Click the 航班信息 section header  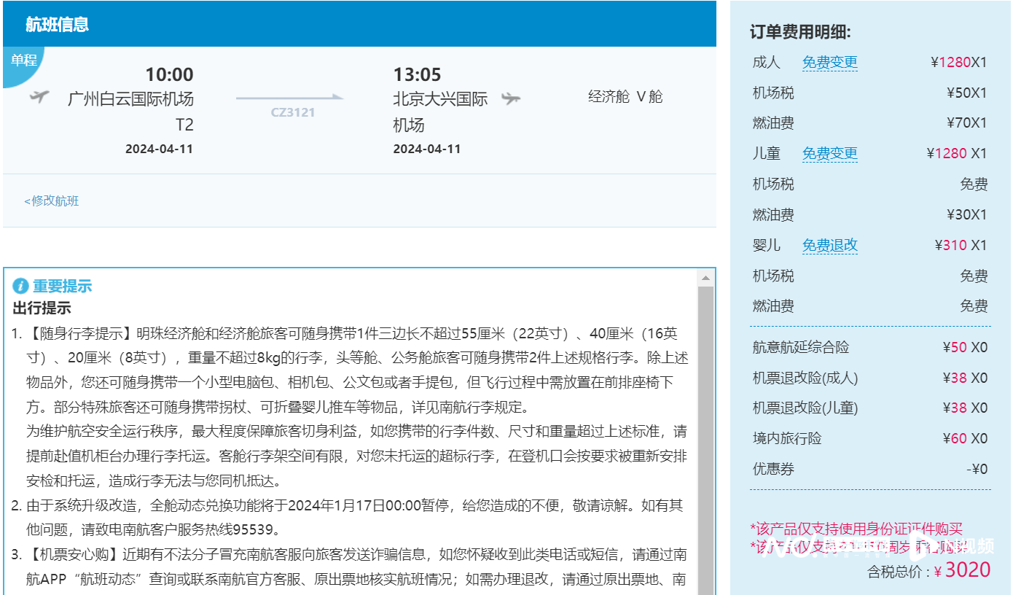tap(57, 24)
